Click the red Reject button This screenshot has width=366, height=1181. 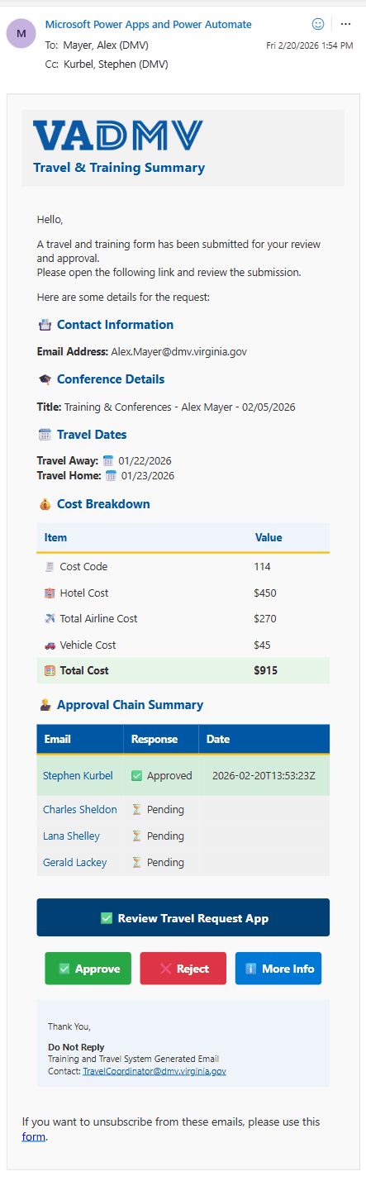click(x=183, y=969)
